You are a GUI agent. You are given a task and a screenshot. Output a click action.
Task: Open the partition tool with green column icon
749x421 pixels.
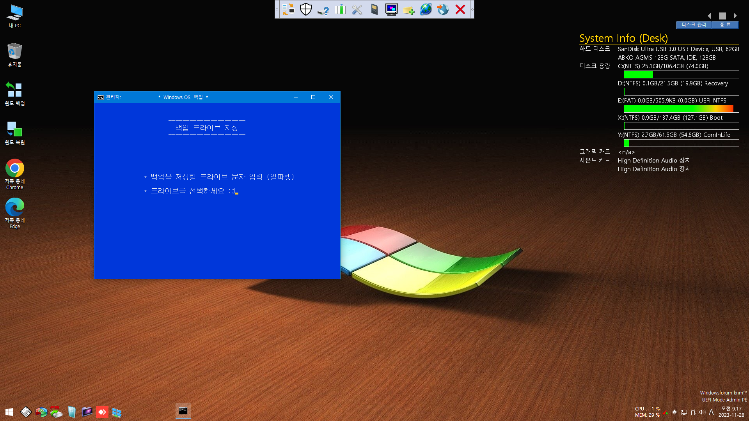coord(340,9)
